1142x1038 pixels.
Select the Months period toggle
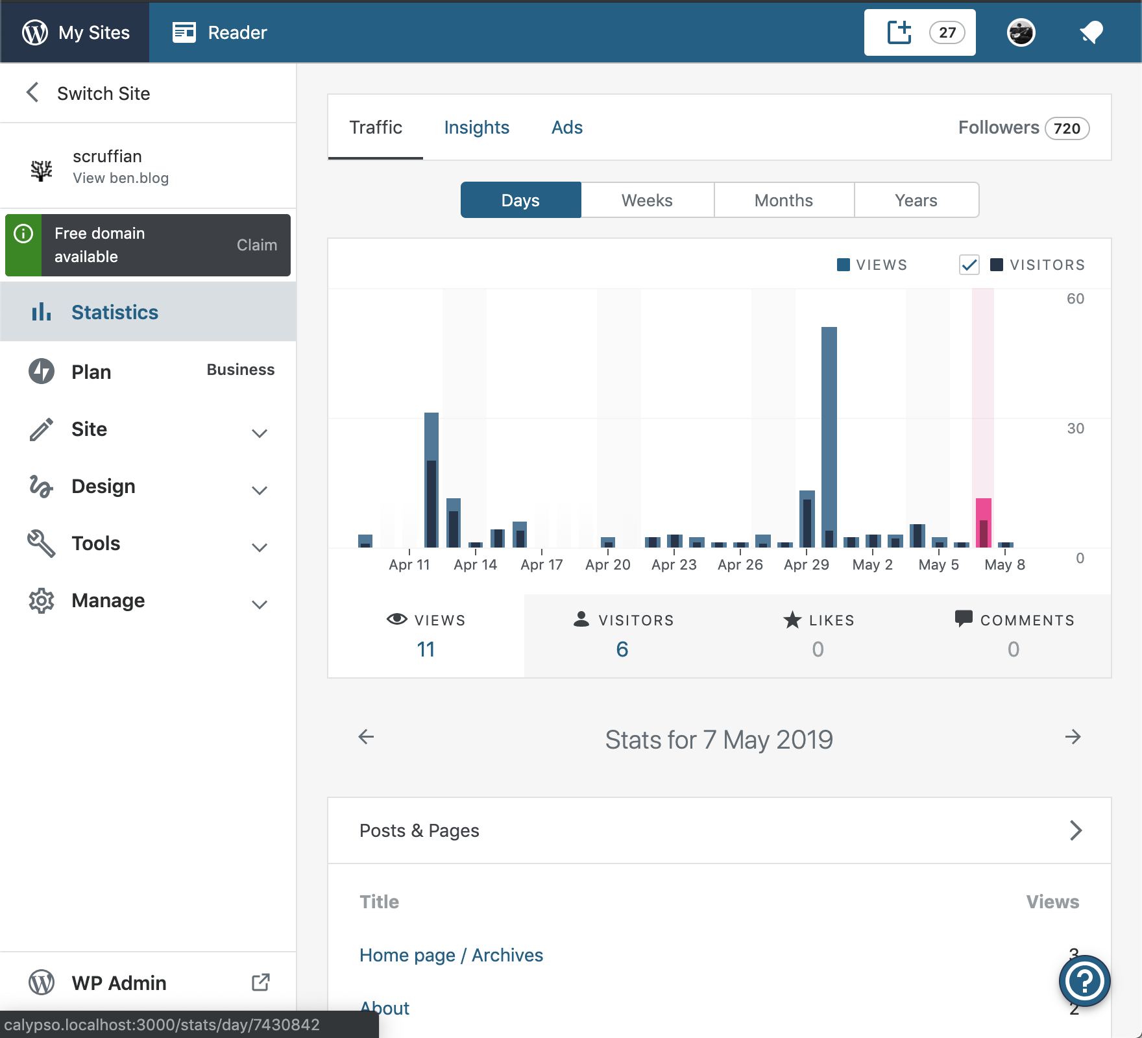pyautogui.click(x=784, y=200)
